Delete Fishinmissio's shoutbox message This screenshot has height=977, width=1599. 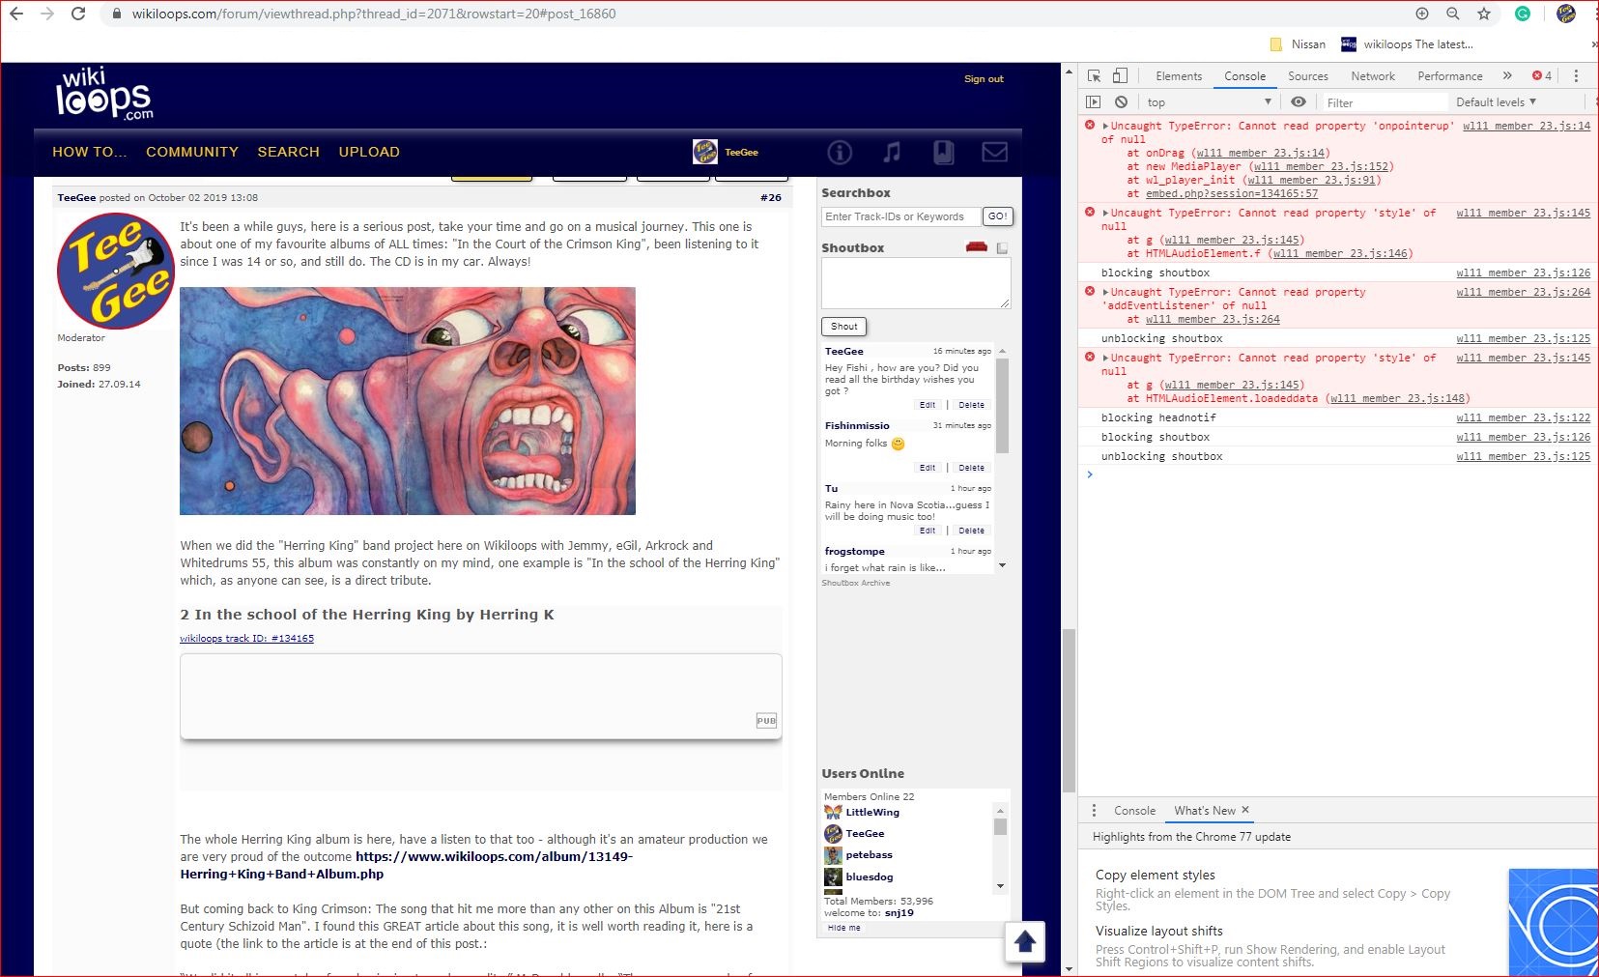point(971,468)
